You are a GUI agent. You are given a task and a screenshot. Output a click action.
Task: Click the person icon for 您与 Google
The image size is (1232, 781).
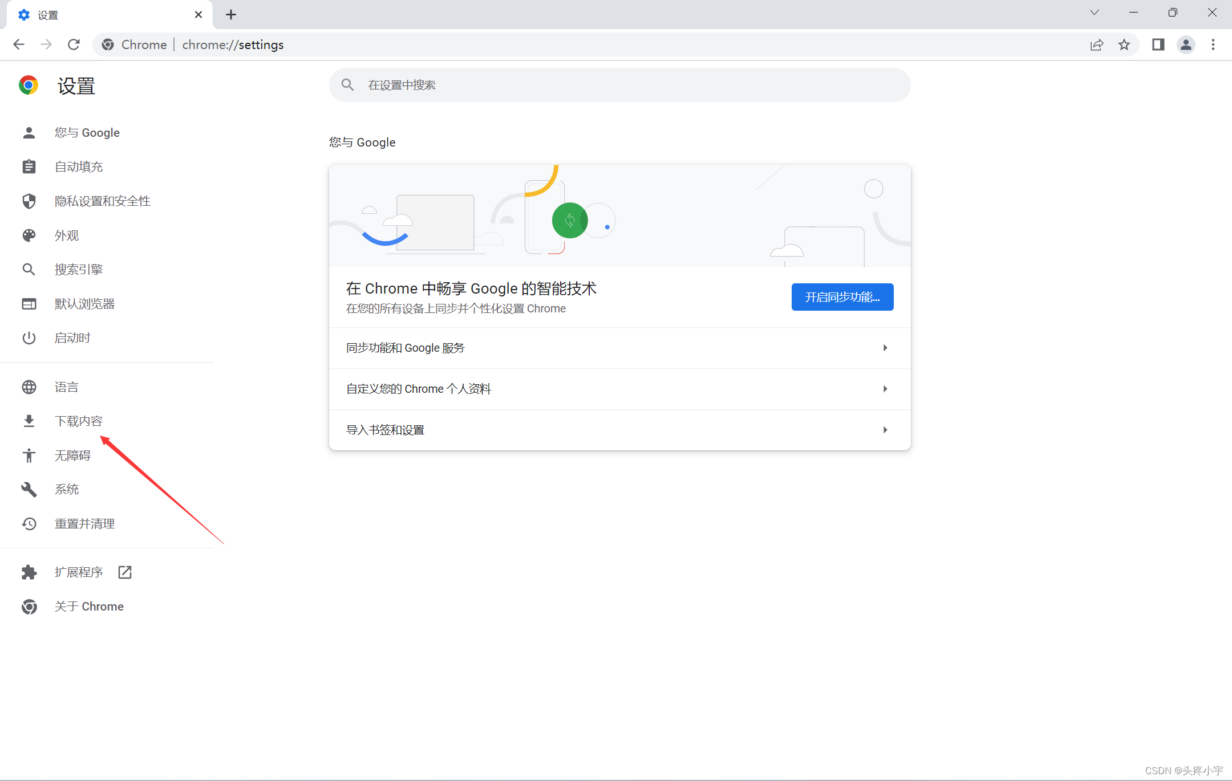pyautogui.click(x=29, y=133)
